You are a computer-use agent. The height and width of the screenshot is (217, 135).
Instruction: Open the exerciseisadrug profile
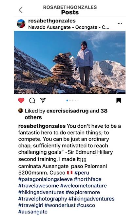click(x=67, y=111)
